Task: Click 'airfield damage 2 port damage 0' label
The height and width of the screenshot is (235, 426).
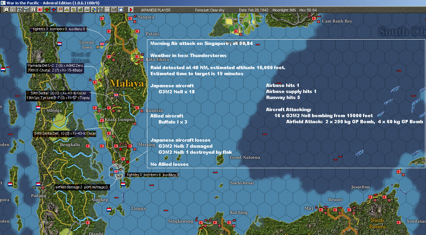Action: (x=81, y=187)
